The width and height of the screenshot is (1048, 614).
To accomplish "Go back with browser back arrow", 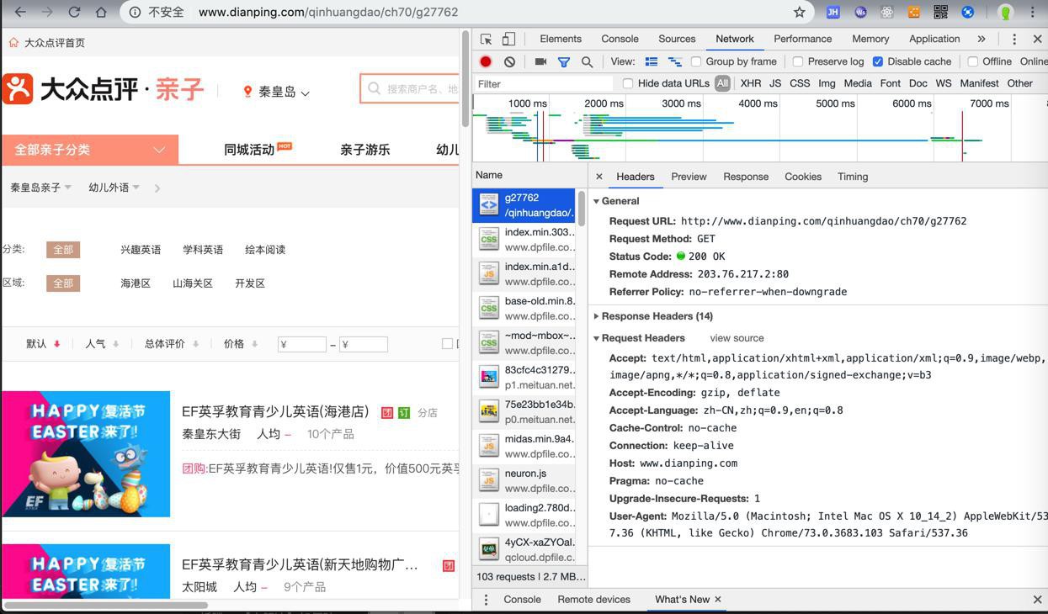I will click(20, 12).
